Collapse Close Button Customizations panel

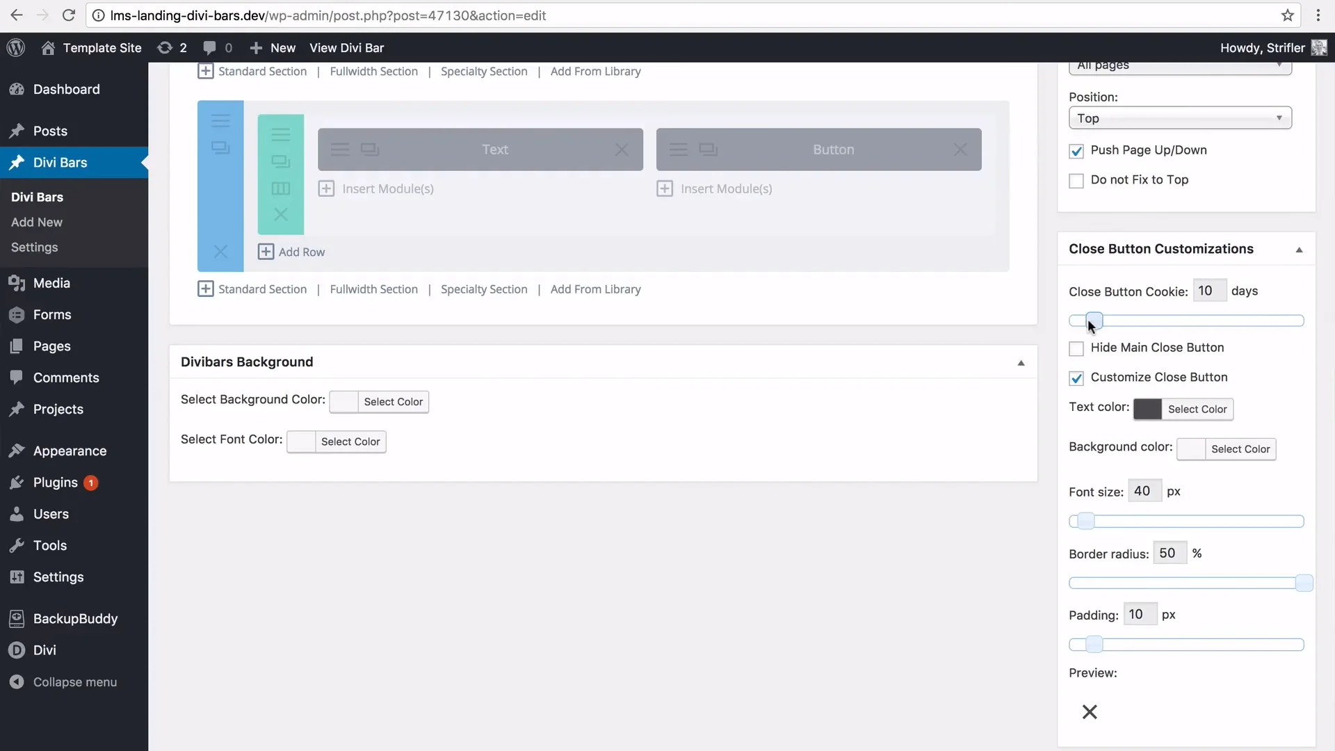point(1299,249)
